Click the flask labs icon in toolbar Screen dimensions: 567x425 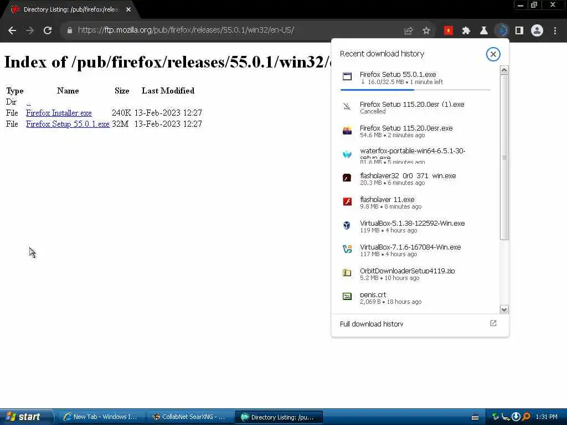tap(484, 31)
